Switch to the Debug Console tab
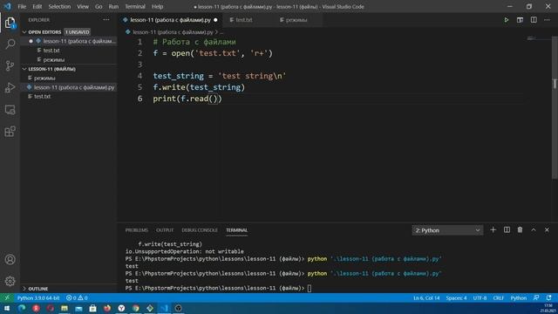558x314 pixels. [x=200, y=230]
